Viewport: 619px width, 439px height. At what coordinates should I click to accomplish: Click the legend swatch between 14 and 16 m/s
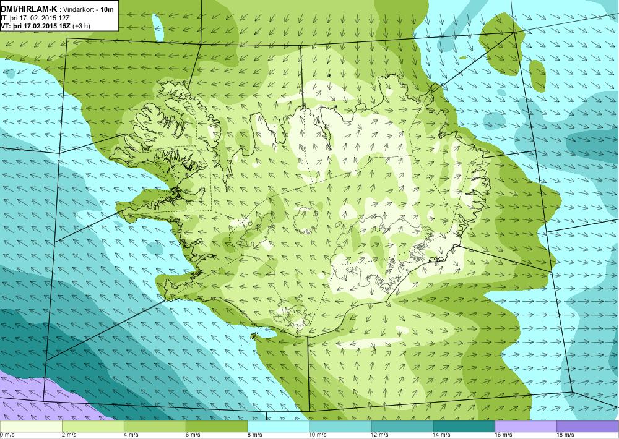coord(464,427)
